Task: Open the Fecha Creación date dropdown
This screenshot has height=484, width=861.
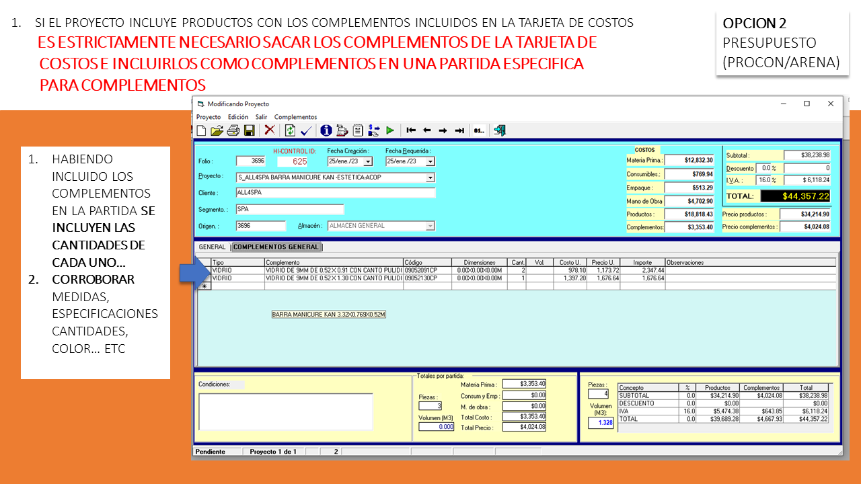Action: pos(368,162)
